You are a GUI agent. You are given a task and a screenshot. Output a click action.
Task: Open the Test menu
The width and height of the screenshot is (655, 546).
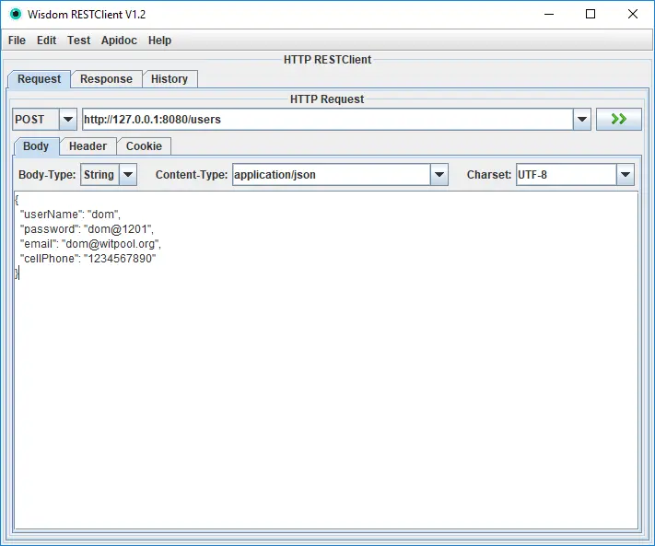78,41
